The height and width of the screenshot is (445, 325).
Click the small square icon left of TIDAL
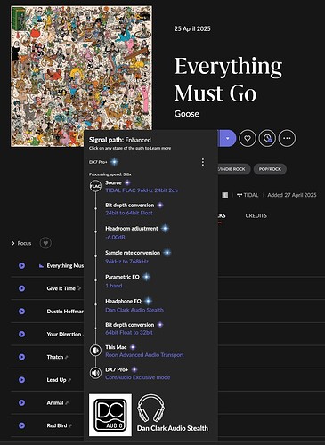click(225, 195)
